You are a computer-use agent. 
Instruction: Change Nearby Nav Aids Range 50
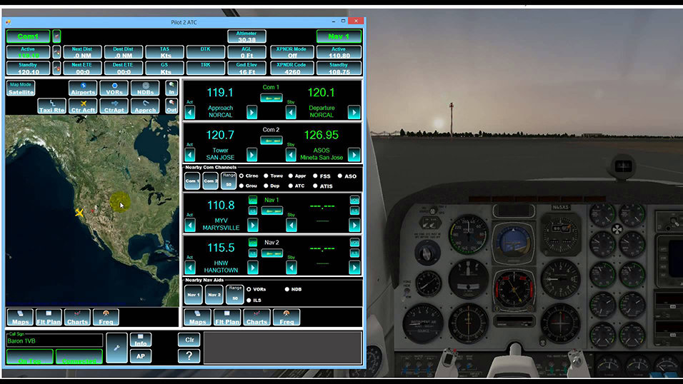pyautogui.click(x=235, y=294)
